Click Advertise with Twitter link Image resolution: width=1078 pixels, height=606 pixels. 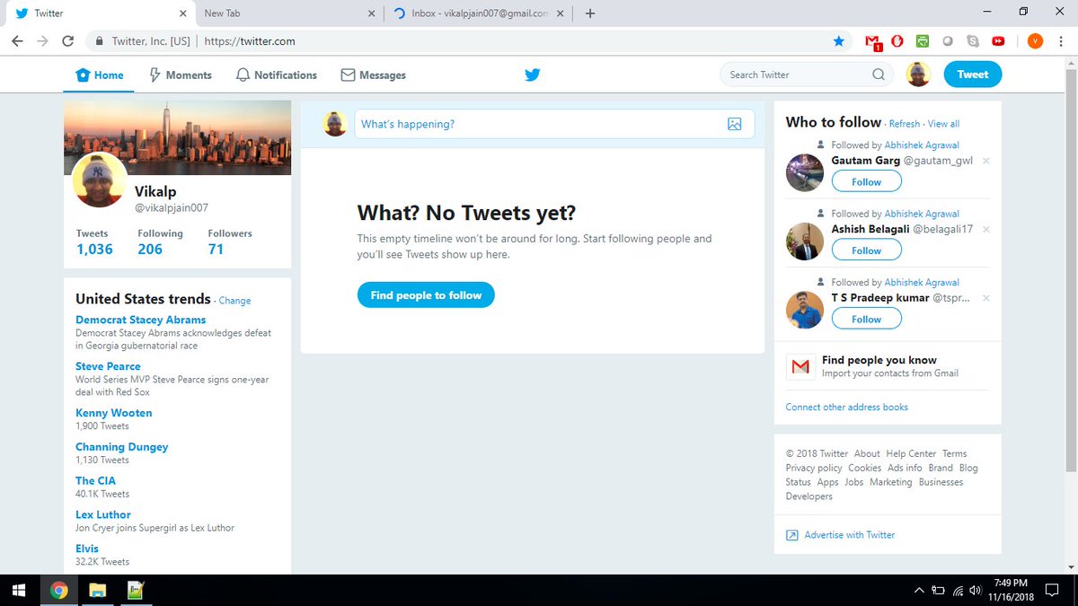tap(850, 535)
